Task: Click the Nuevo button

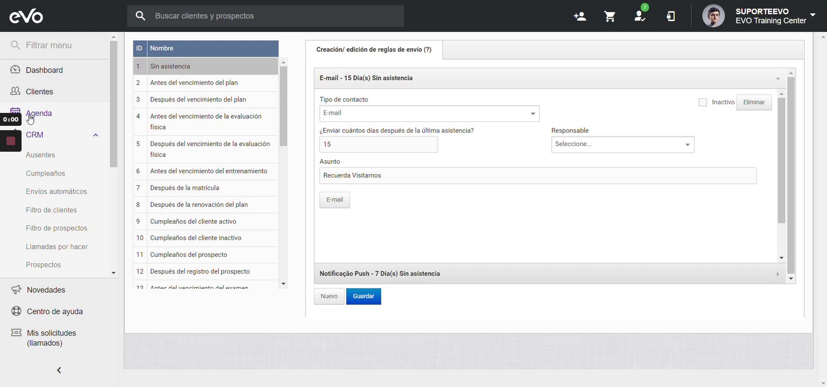Action: 329,296
